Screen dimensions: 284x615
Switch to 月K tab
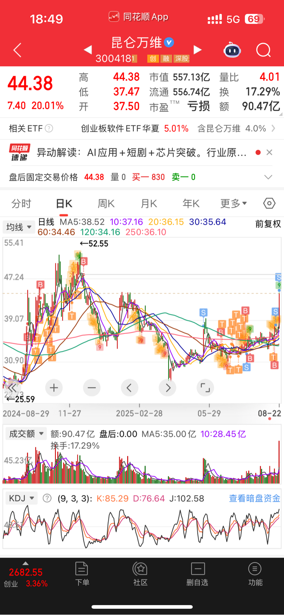pyautogui.click(x=149, y=203)
